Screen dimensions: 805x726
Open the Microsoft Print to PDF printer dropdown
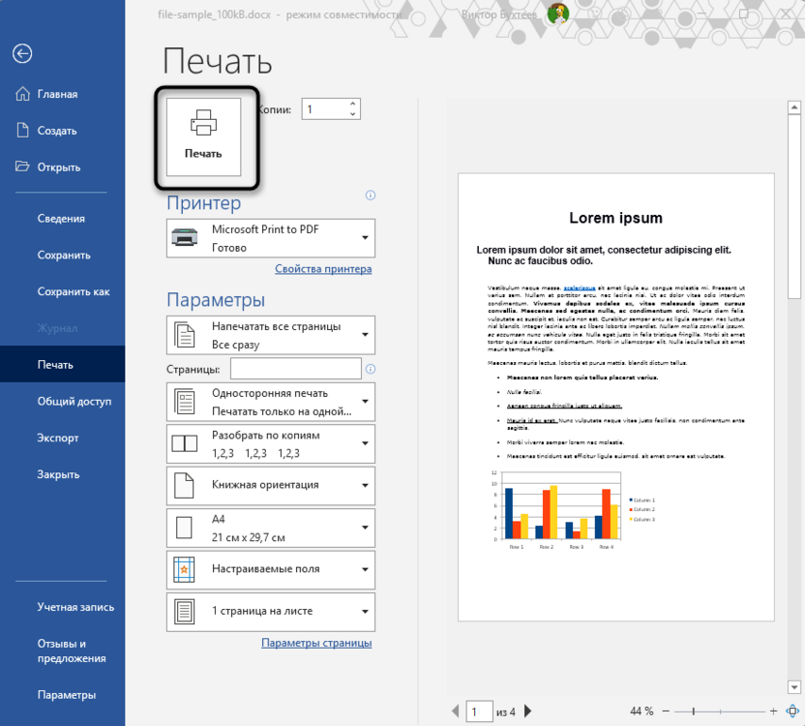click(271, 238)
